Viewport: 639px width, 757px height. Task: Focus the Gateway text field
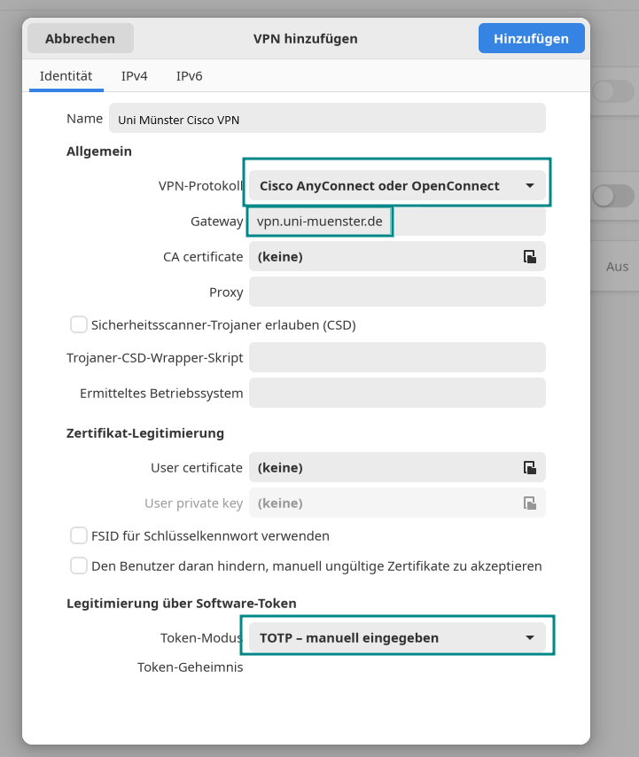tap(397, 222)
